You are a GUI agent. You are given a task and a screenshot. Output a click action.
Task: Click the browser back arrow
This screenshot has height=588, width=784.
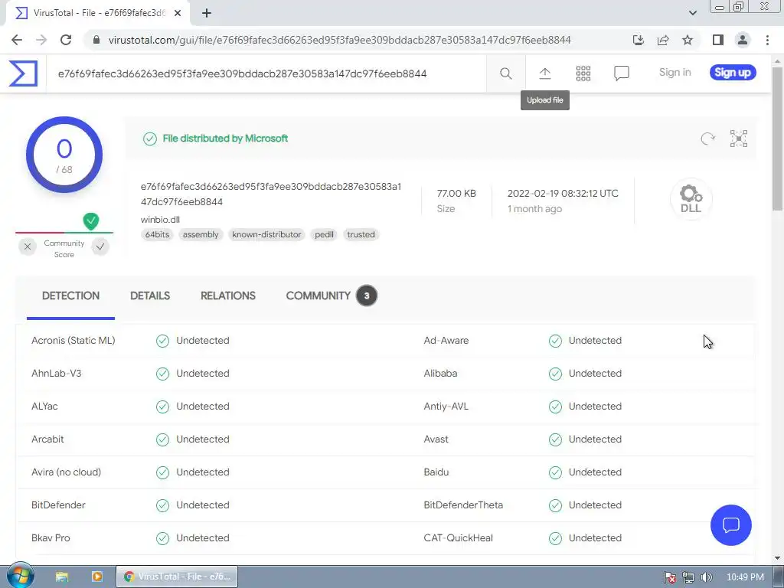coord(17,40)
